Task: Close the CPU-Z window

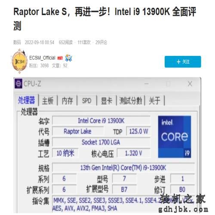Action: pyautogui.click(x=190, y=84)
